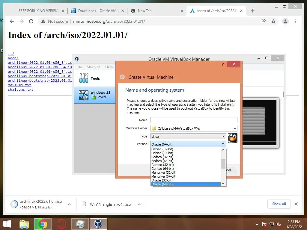The height and width of the screenshot is (230, 307).
Task: Close the New Tab tab
Action: click(182, 11)
